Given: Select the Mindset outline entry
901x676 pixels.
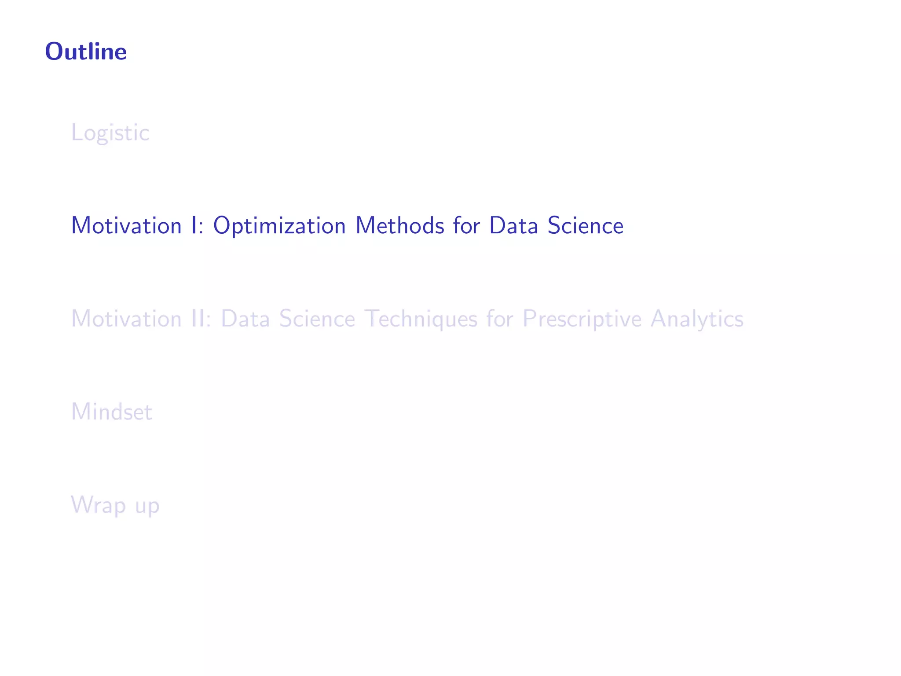Looking at the screenshot, I should pos(111,412).
